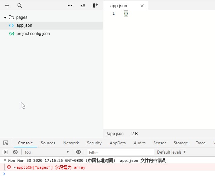Open the top context dropdown

[47, 152]
